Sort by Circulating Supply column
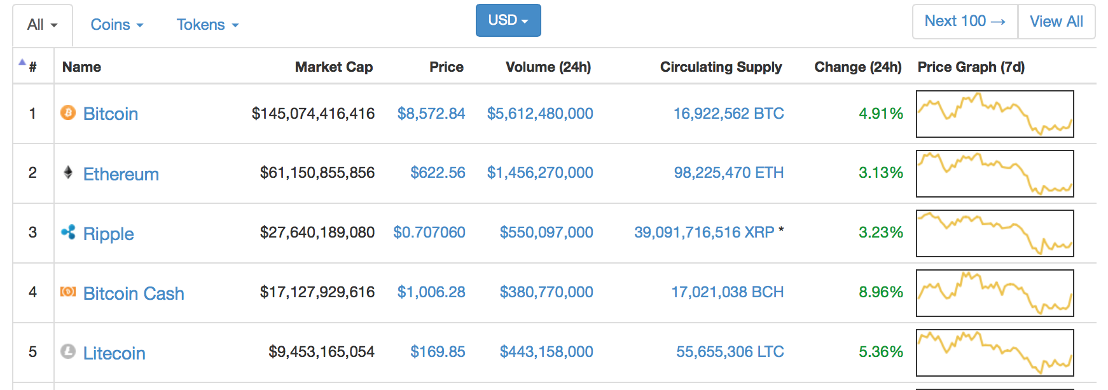The width and height of the screenshot is (1108, 390). click(721, 67)
